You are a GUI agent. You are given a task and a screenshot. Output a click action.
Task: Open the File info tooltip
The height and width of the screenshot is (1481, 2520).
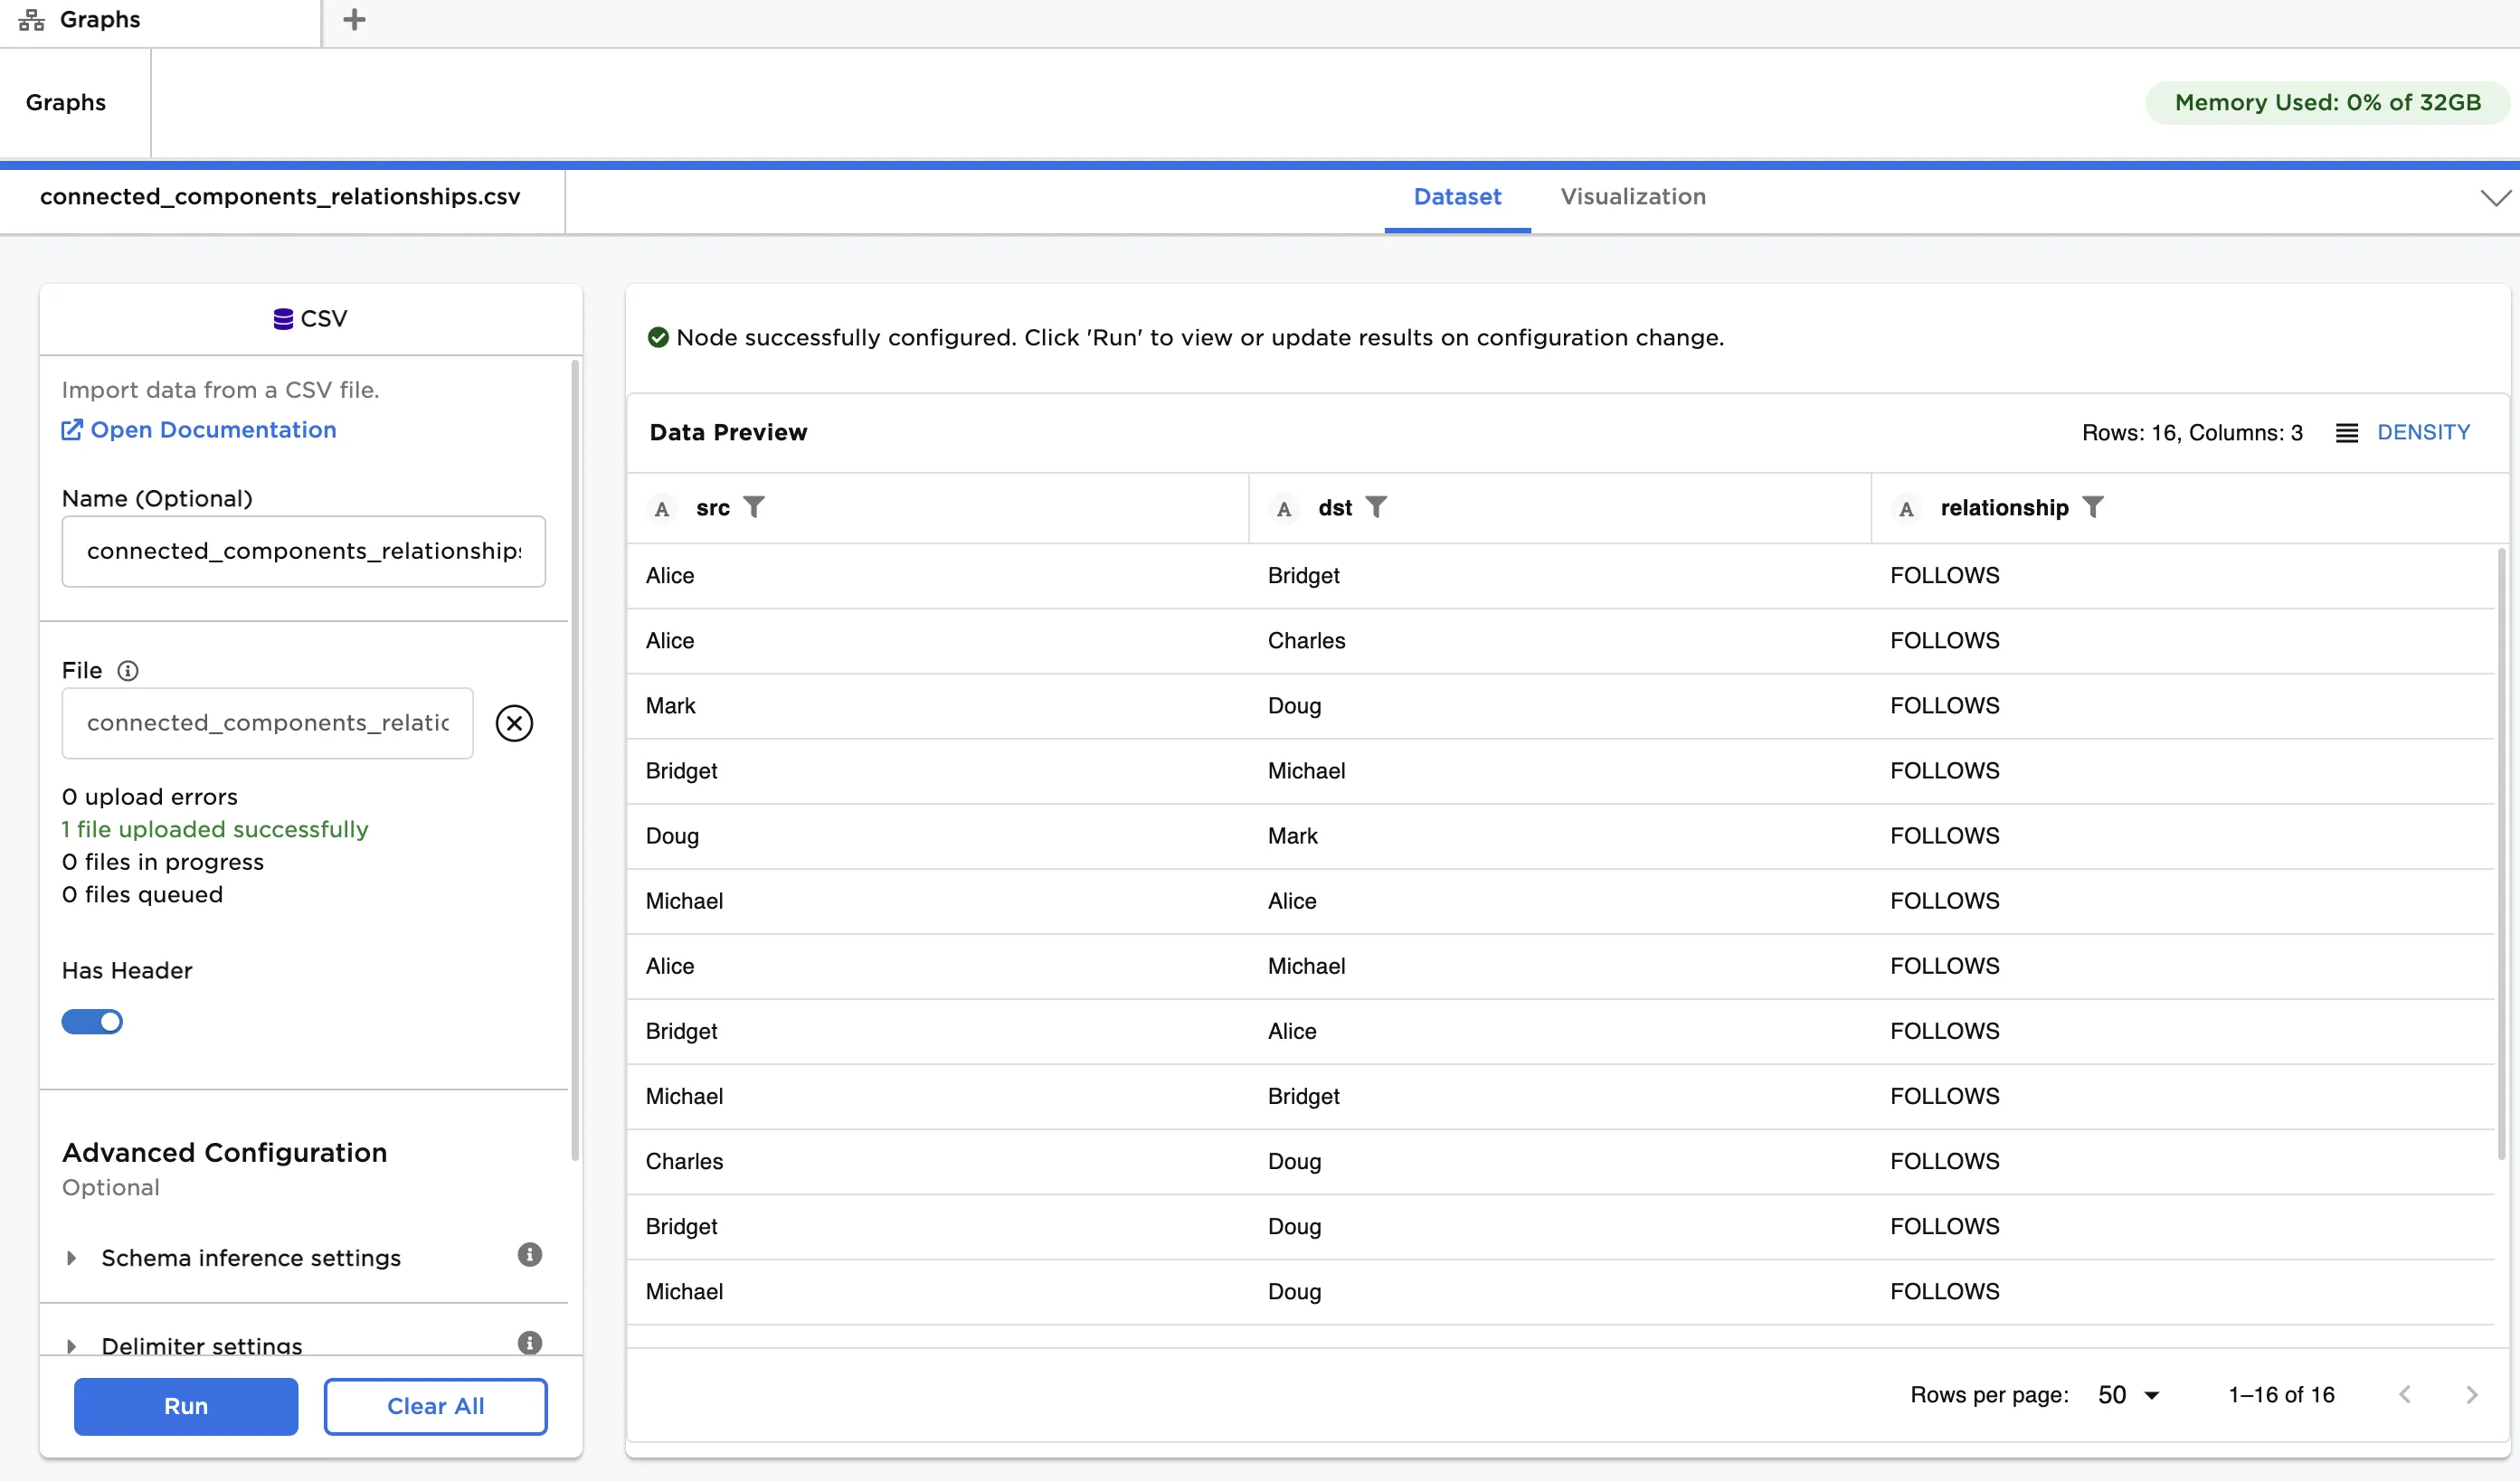tap(128, 671)
